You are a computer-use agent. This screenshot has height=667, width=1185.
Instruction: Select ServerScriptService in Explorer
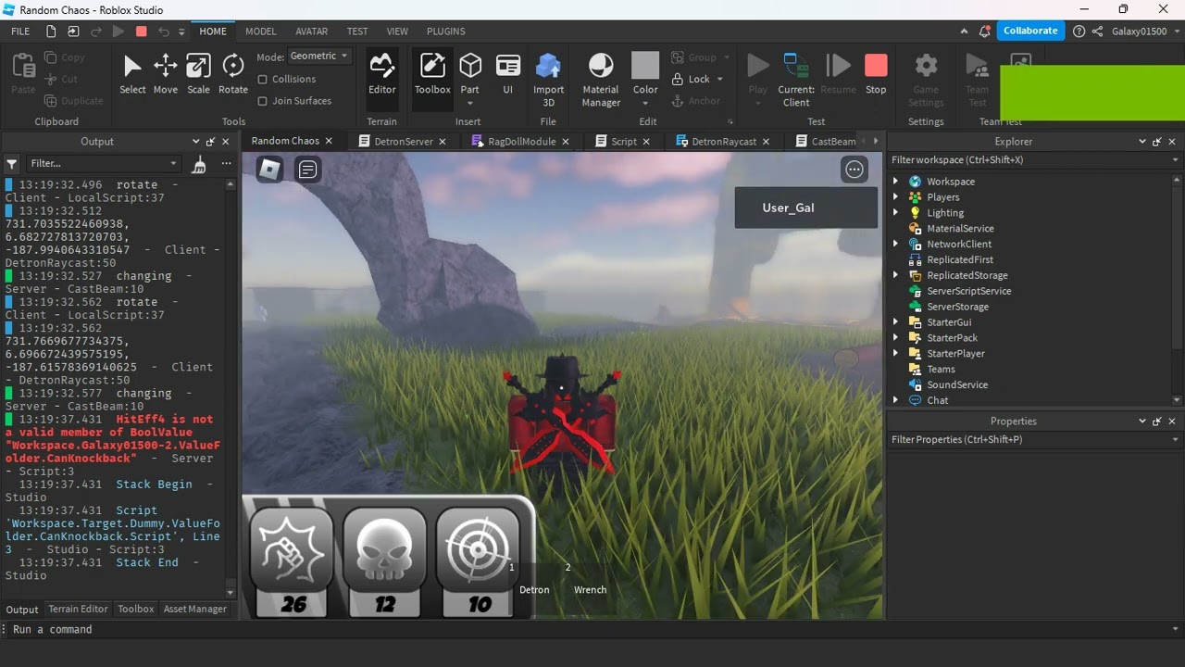(968, 291)
